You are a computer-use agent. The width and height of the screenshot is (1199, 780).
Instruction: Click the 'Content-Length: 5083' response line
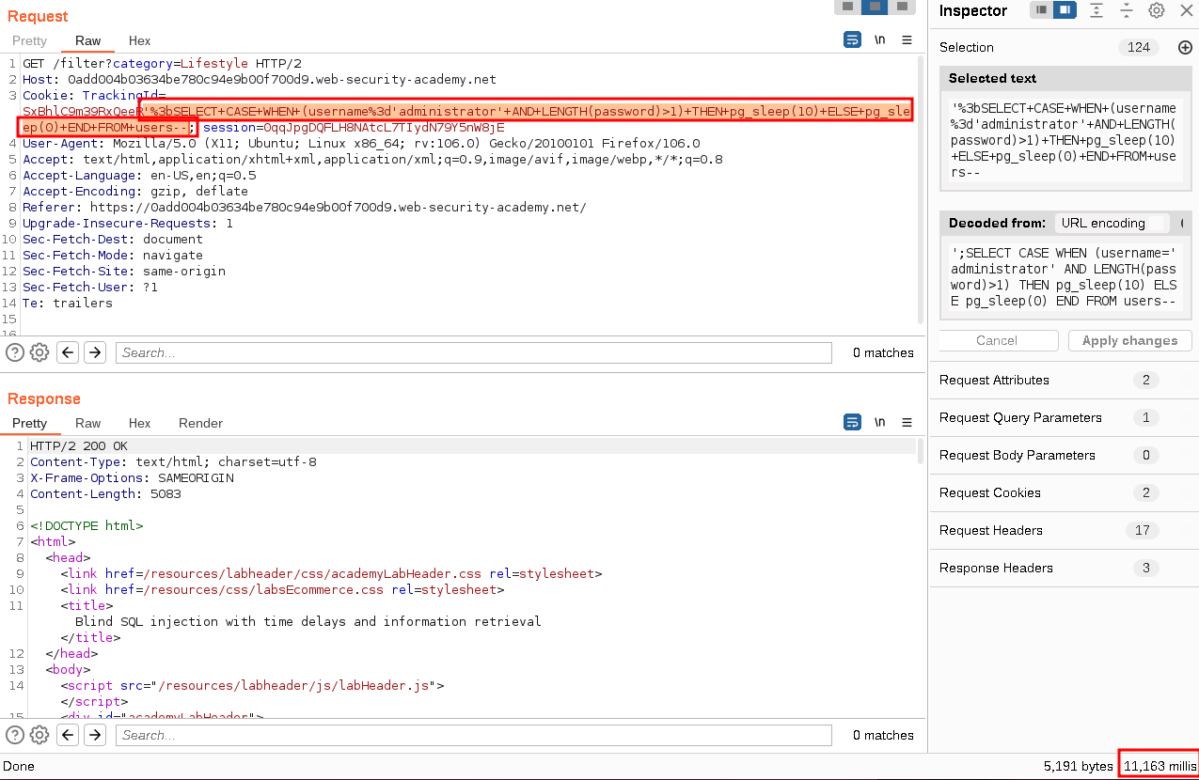105,493
